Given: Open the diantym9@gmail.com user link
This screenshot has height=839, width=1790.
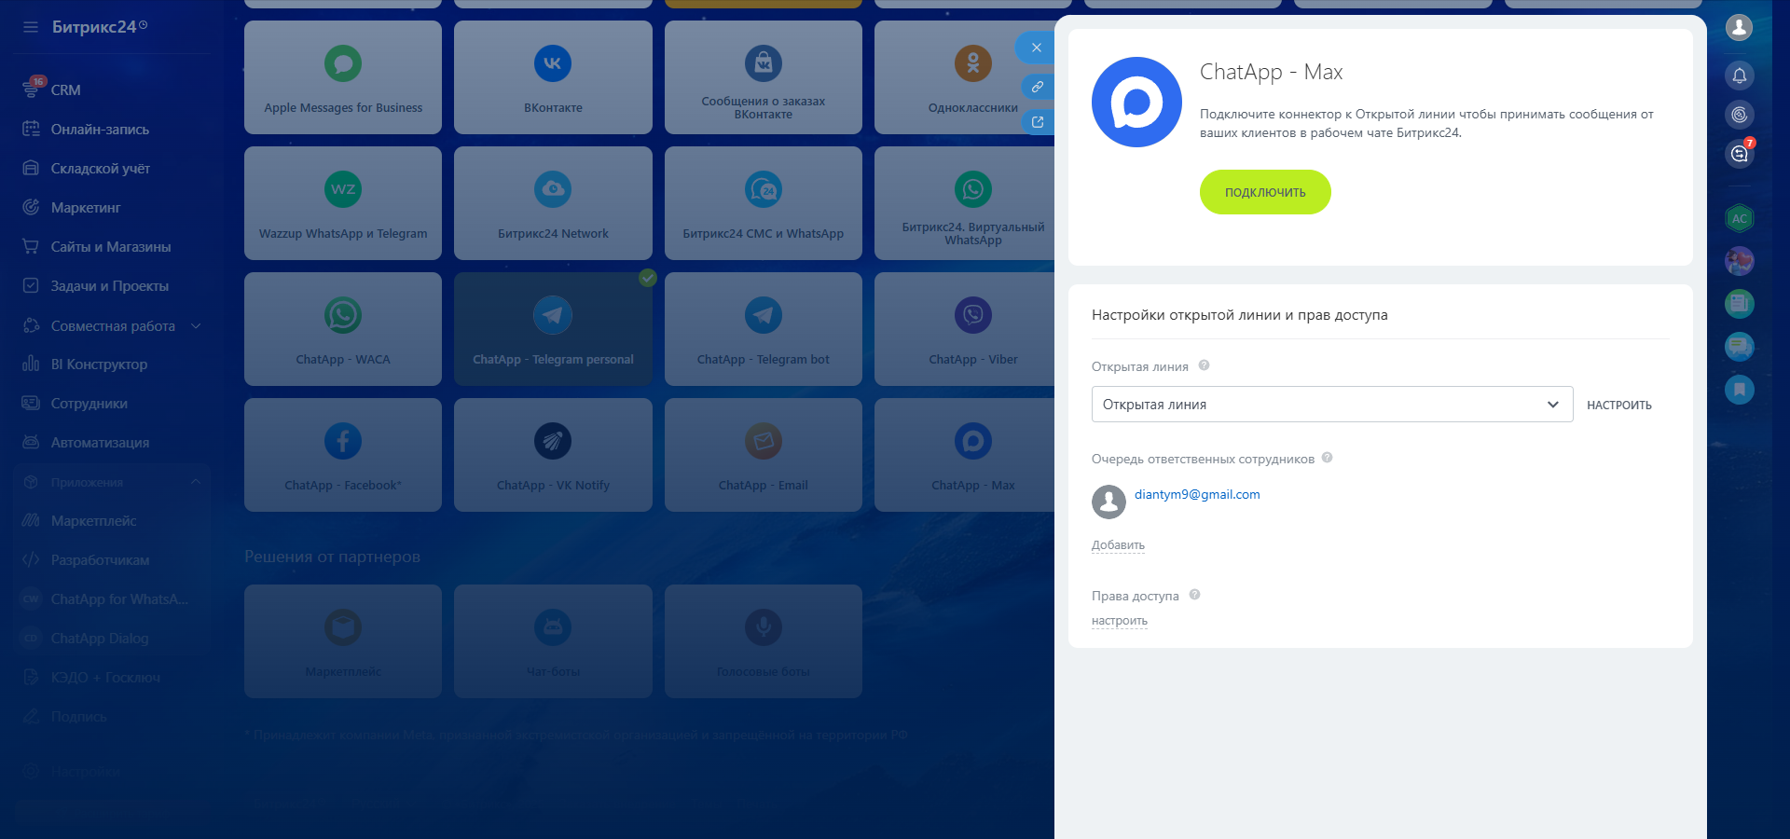Looking at the screenshot, I should (1196, 495).
